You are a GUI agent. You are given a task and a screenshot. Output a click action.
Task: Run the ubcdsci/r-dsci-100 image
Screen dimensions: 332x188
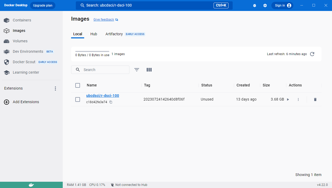(288, 99)
